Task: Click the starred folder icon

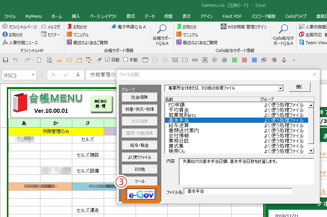Action: point(69,60)
